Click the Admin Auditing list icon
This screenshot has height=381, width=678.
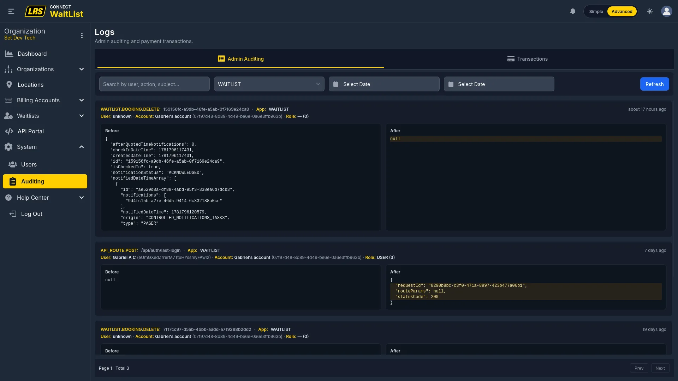click(x=221, y=59)
